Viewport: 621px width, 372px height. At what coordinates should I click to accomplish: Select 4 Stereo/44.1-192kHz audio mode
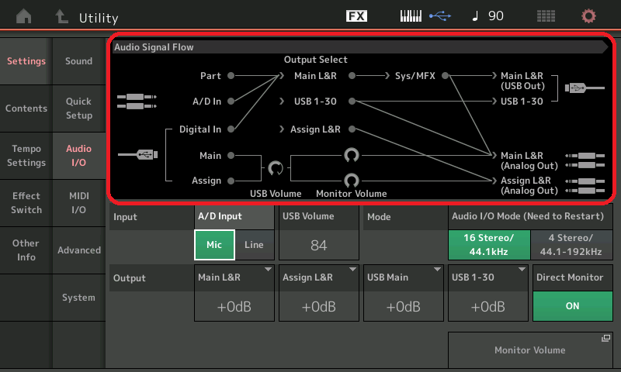(572, 245)
